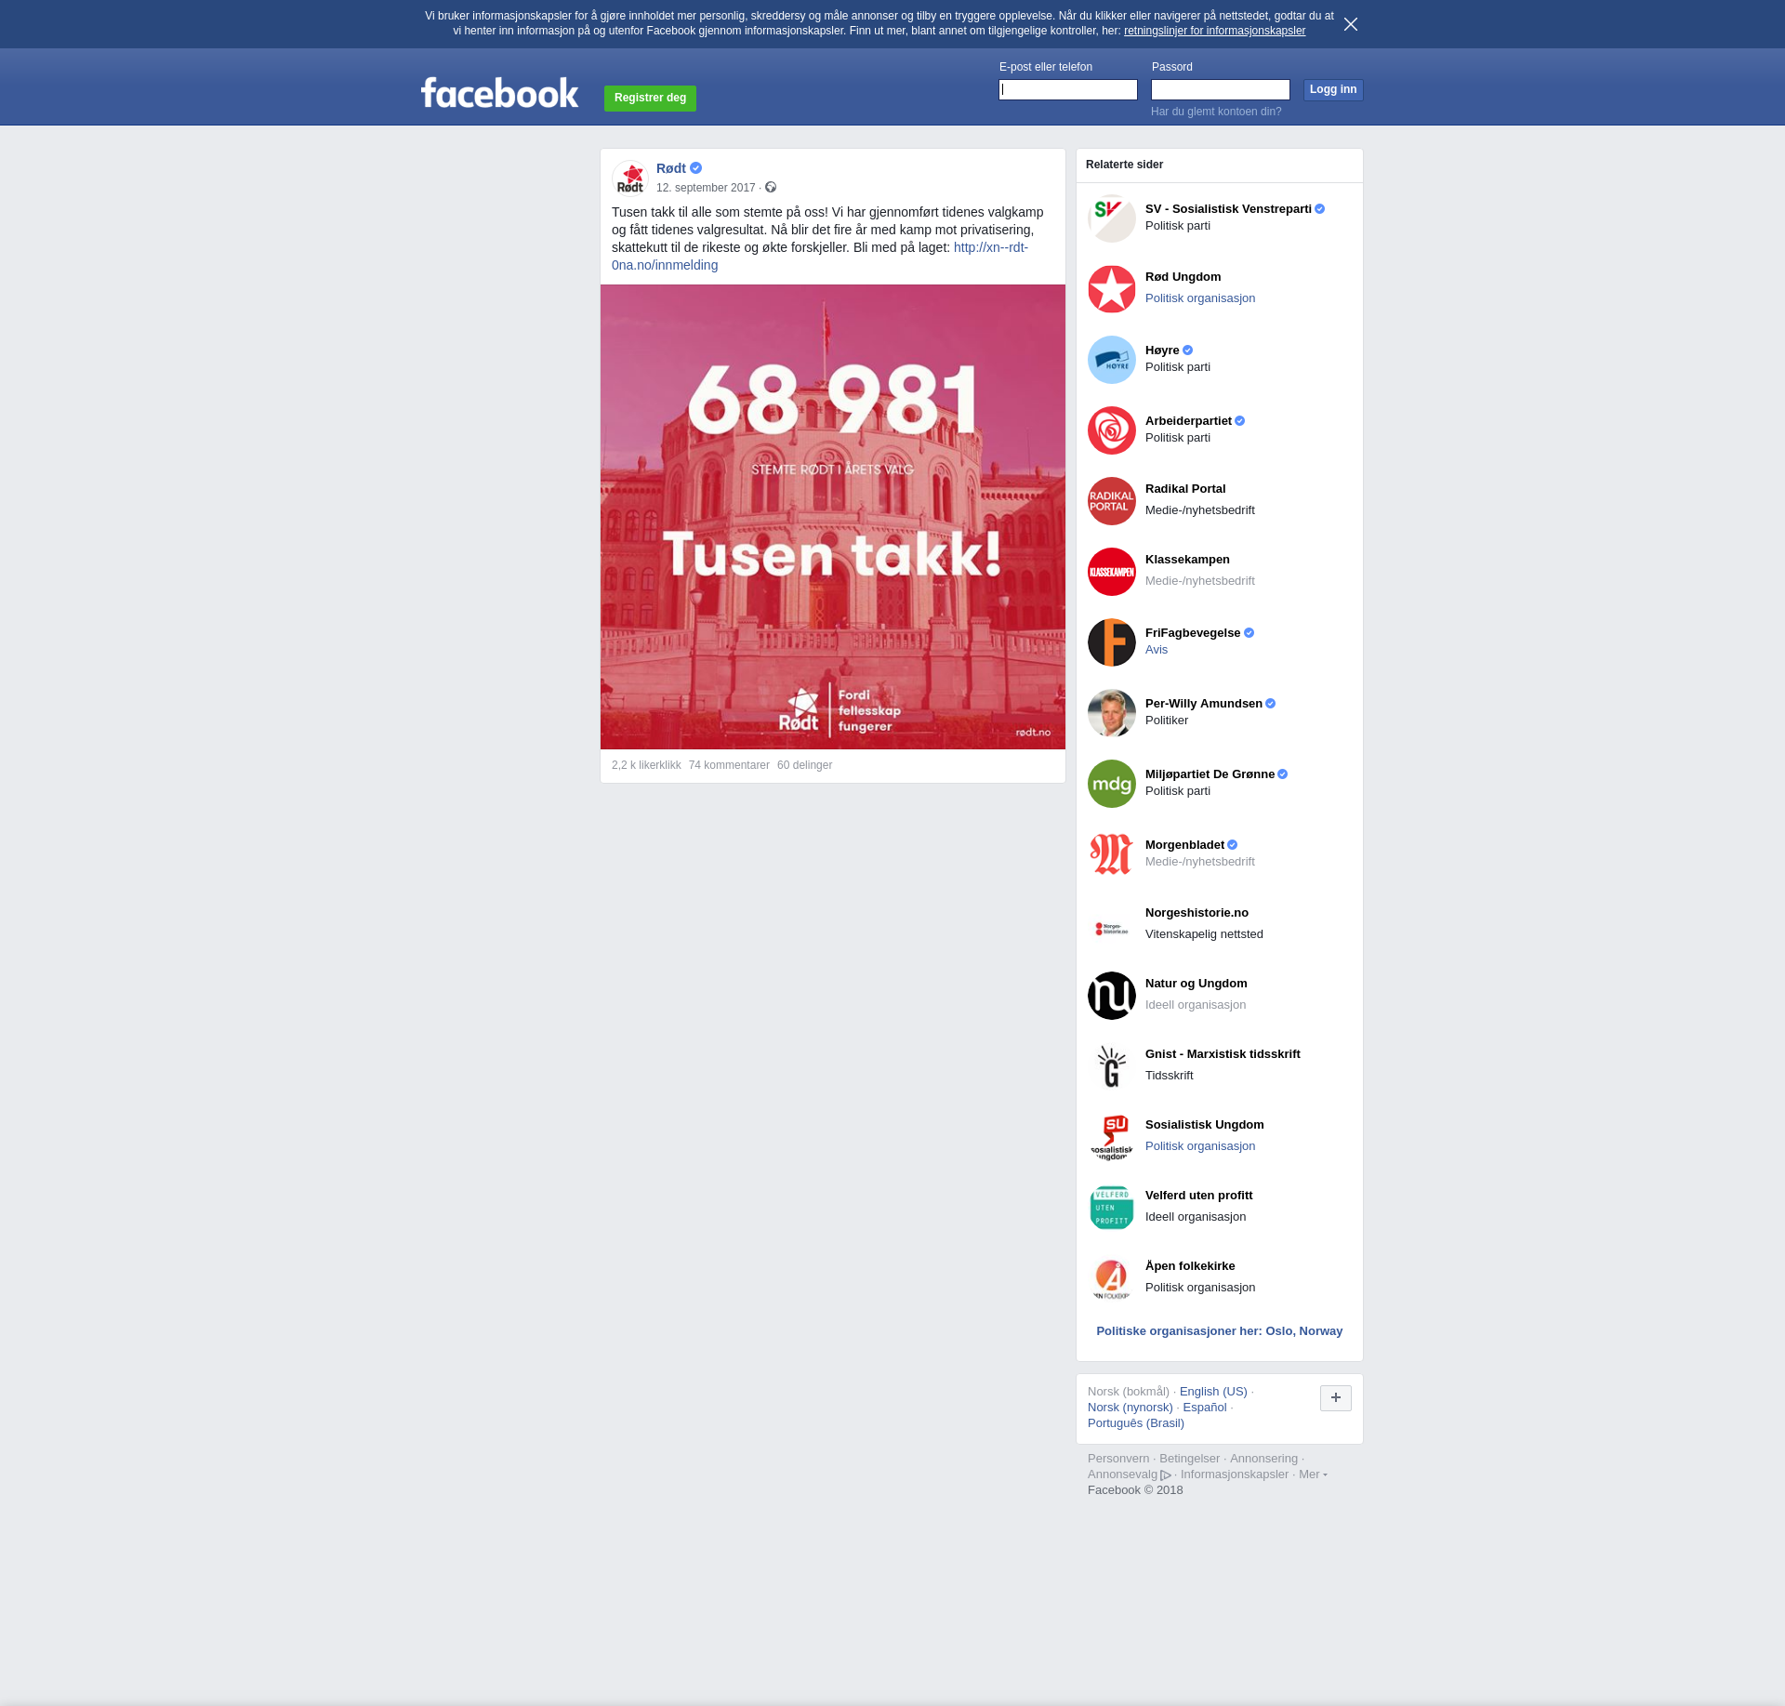
Task: Close the cookie notice banner
Action: [1351, 24]
